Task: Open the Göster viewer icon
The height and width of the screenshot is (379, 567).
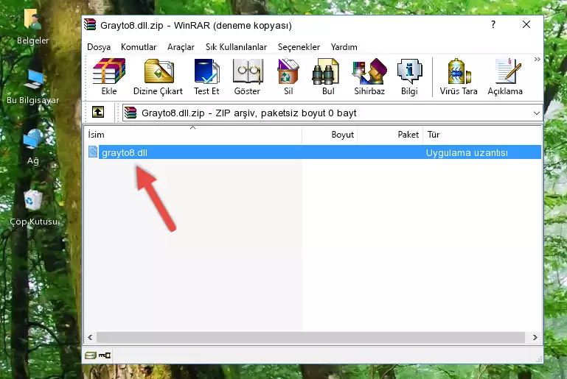Action: tap(247, 77)
